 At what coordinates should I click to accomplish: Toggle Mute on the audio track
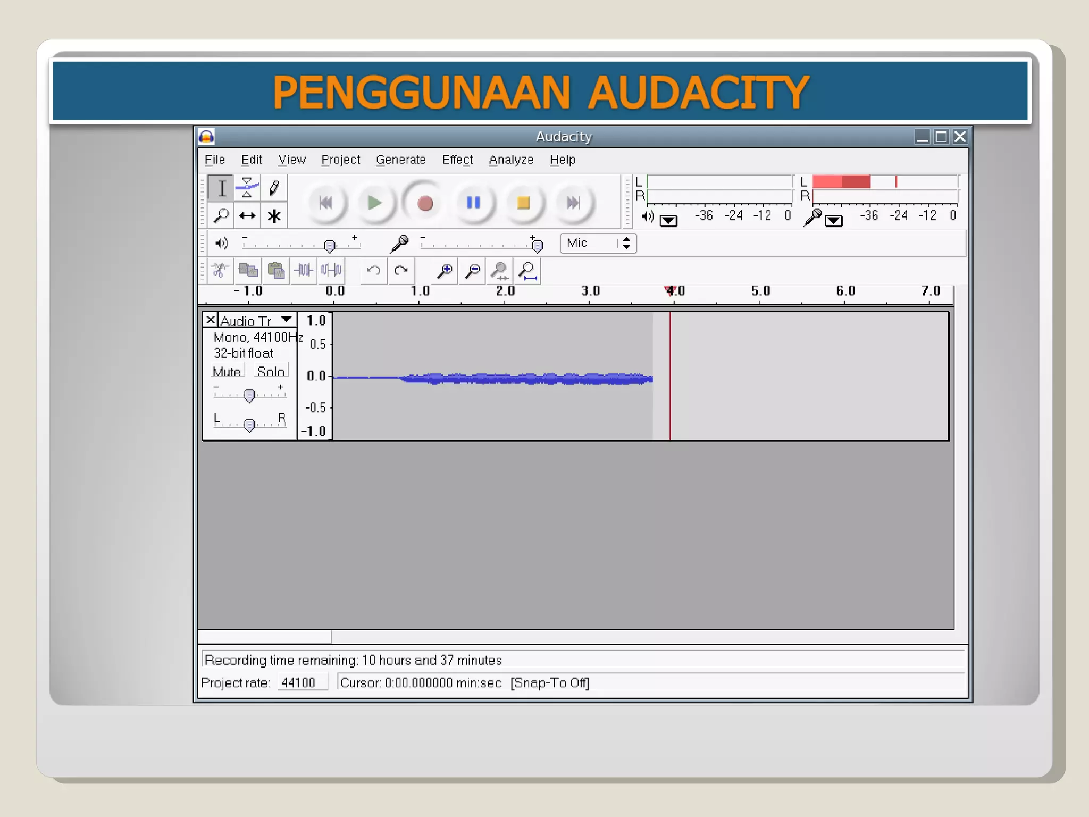click(227, 371)
